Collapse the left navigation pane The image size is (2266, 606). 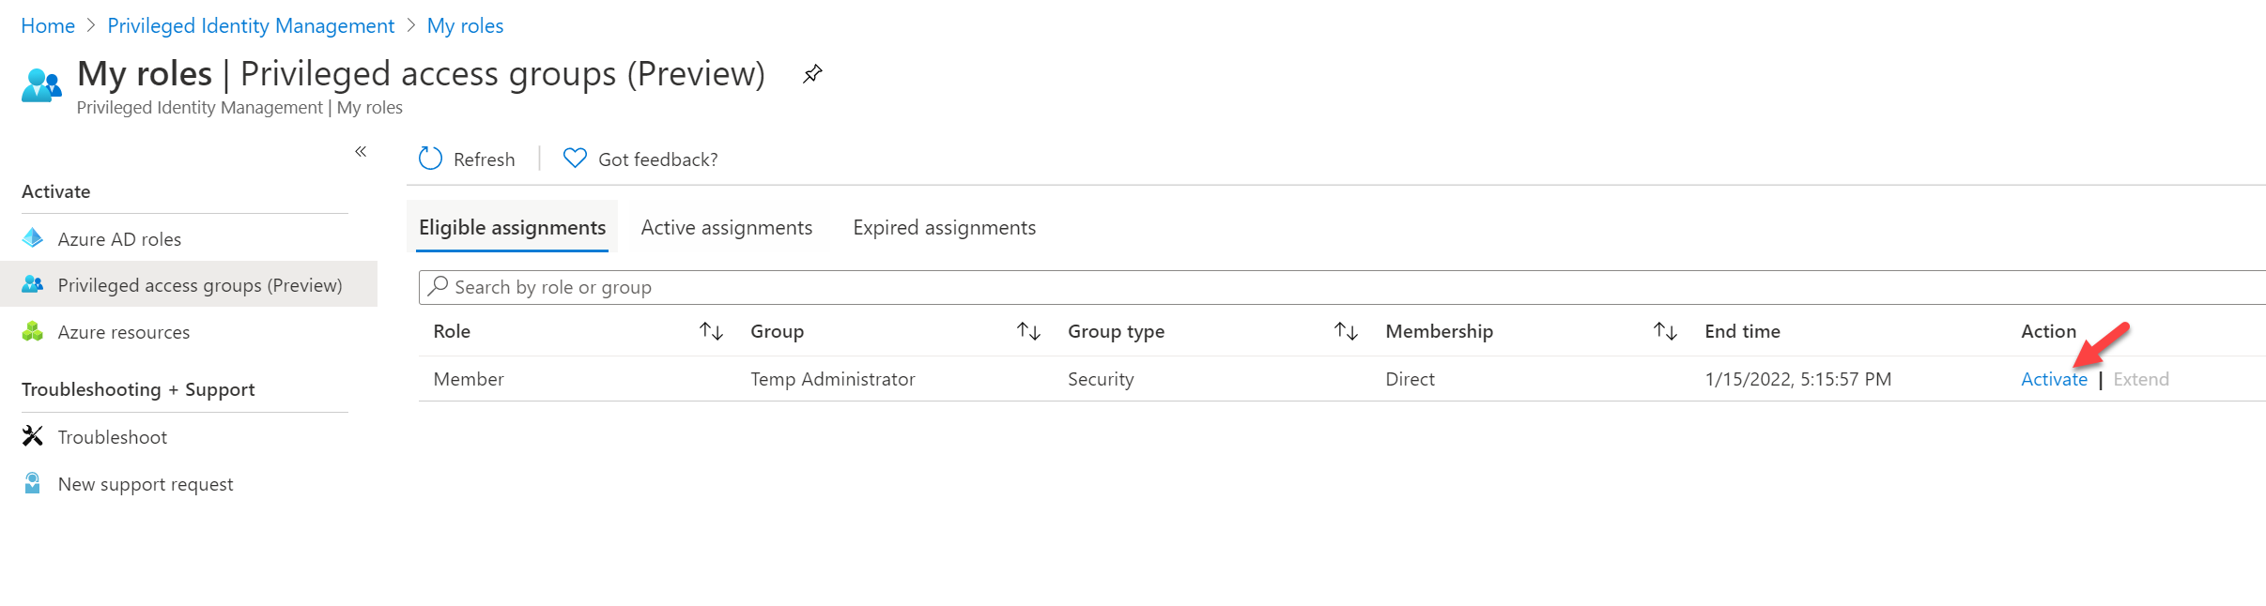361,151
